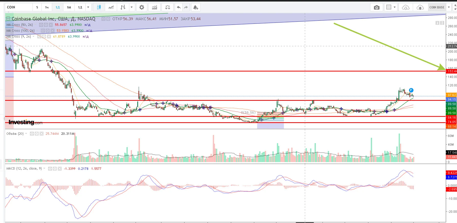Load chart layout via cloud download icon
Screen dimensions: 457x223
click(x=406, y=7)
